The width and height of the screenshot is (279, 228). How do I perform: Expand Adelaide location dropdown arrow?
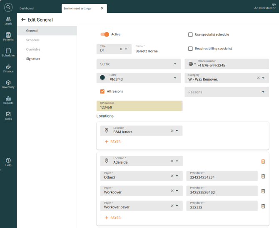point(177,161)
